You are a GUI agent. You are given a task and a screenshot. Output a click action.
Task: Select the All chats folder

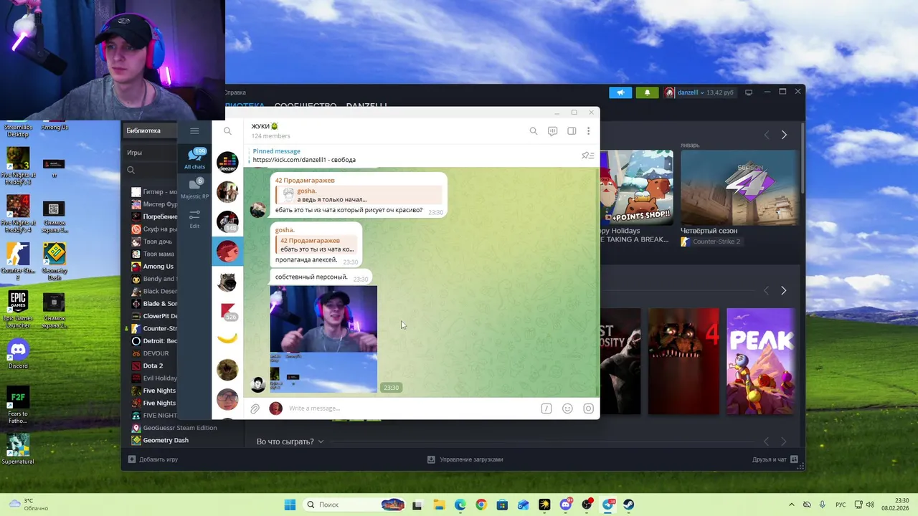(194, 159)
